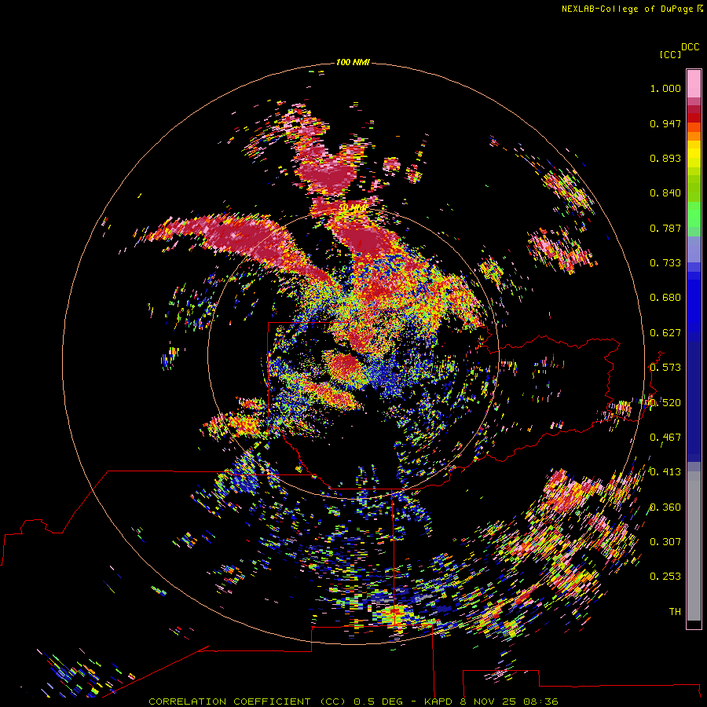The width and height of the screenshot is (707, 707).
Task: Click the 0.413 legend value
Action: pyautogui.click(x=665, y=472)
